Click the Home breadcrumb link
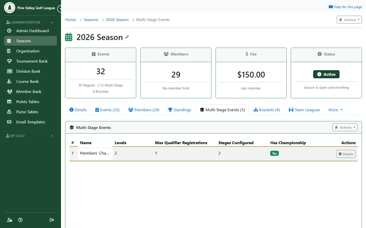 [x=70, y=20]
